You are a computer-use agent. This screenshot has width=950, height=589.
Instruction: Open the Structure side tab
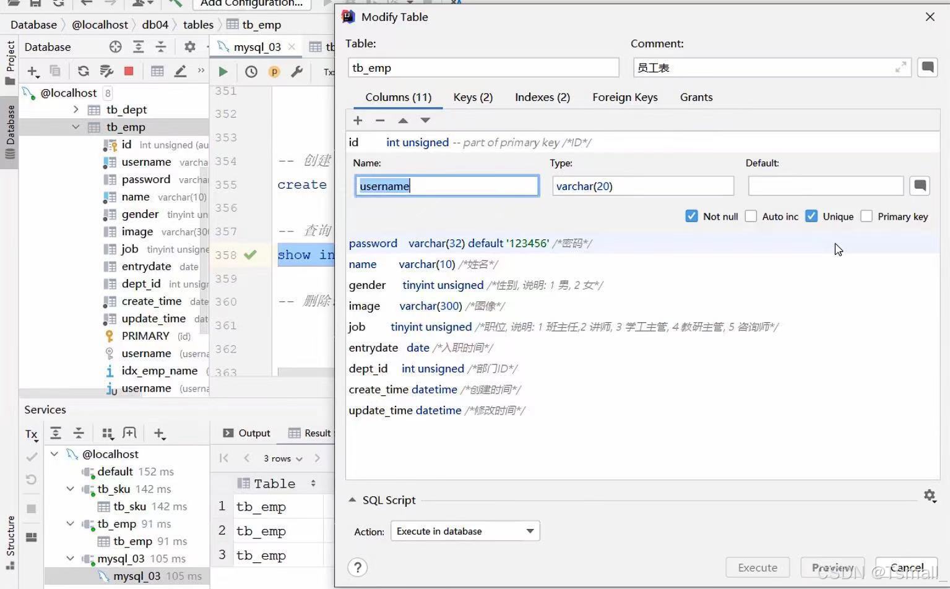pyautogui.click(x=10, y=542)
